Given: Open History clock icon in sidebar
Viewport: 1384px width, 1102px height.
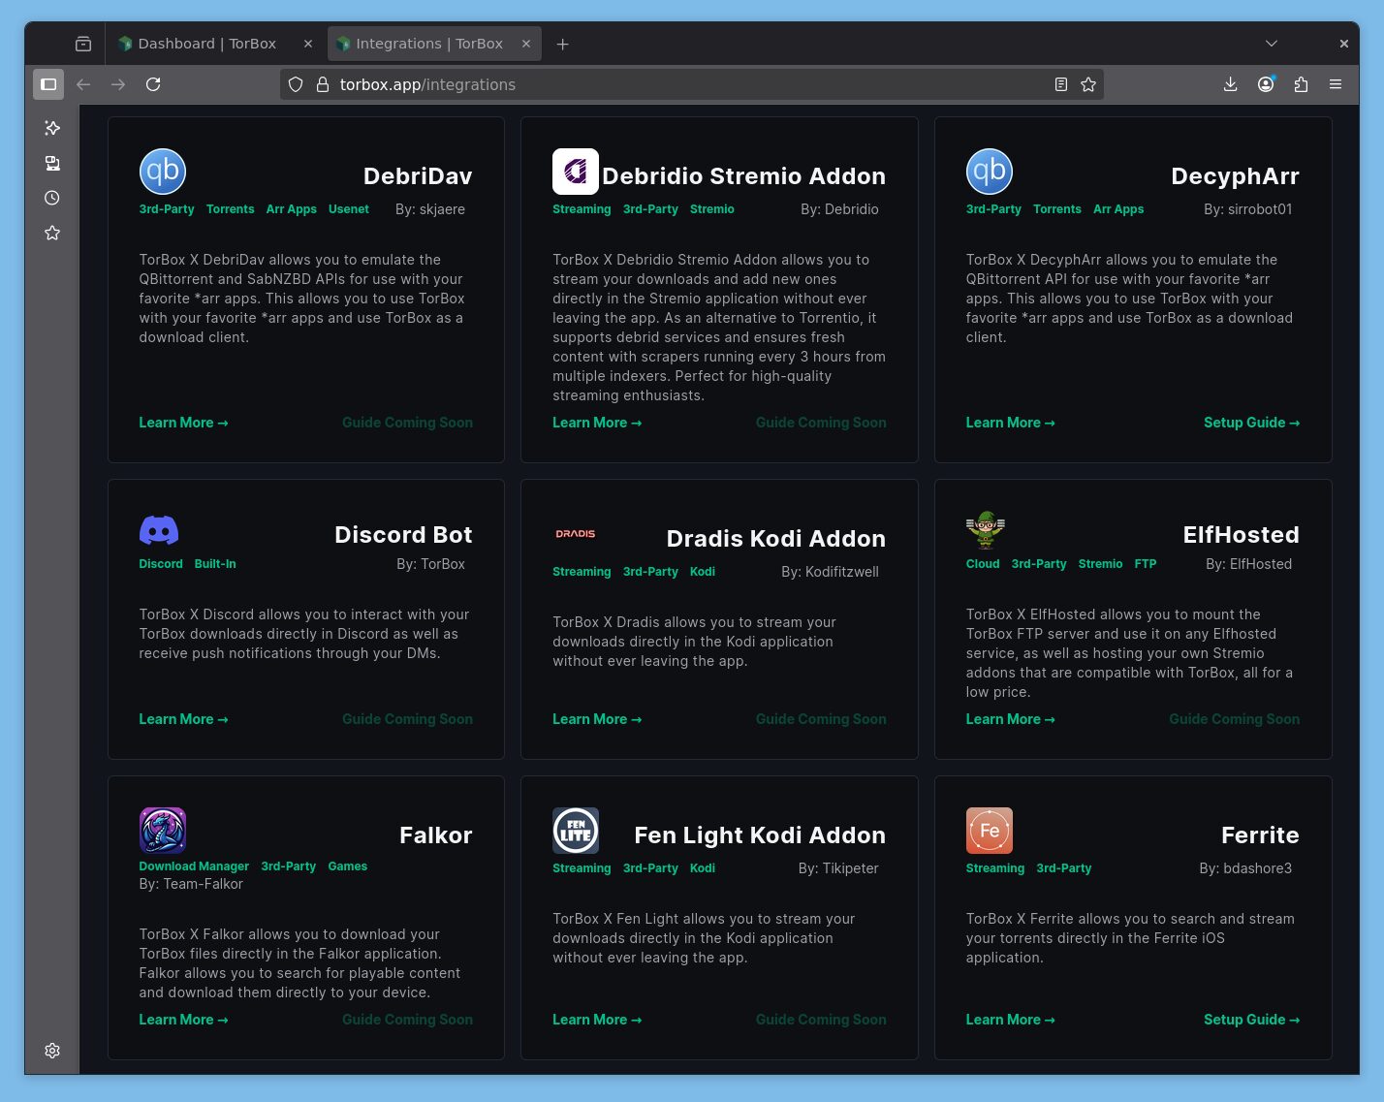Looking at the screenshot, I should (x=52, y=198).
